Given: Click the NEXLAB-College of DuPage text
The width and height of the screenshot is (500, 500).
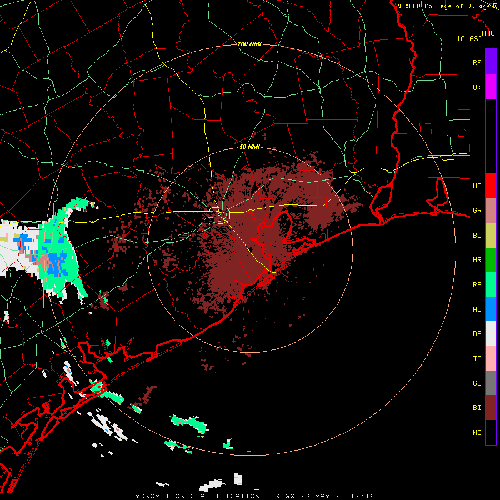Looking at the screenshot, I should (444, 6).
